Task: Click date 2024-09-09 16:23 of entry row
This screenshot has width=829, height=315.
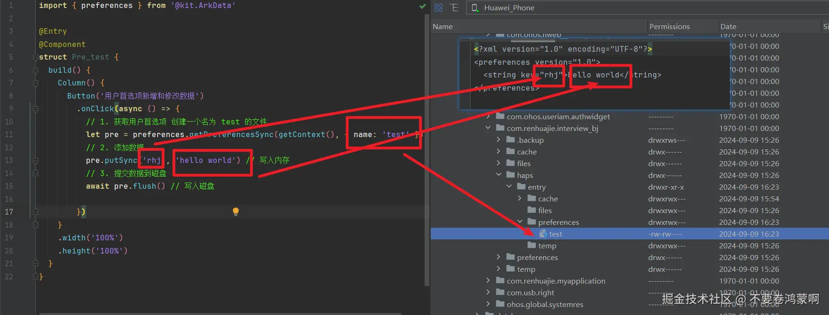Action: [749, 187]
